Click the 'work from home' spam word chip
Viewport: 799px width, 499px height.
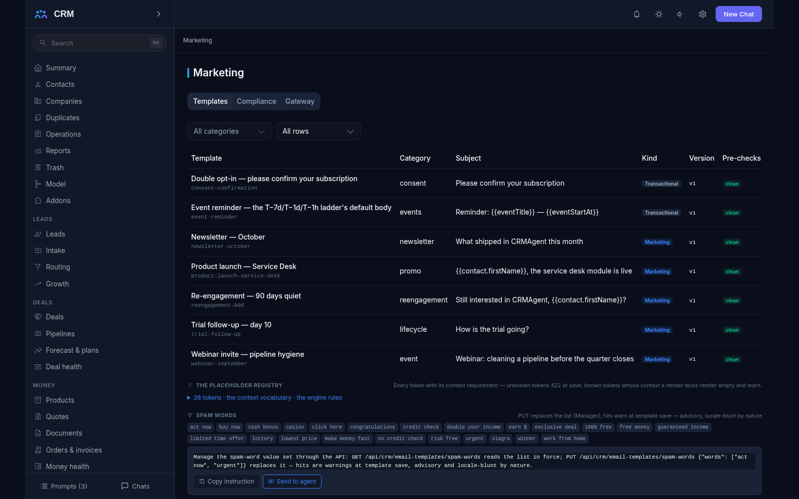[x=565, y=439]
